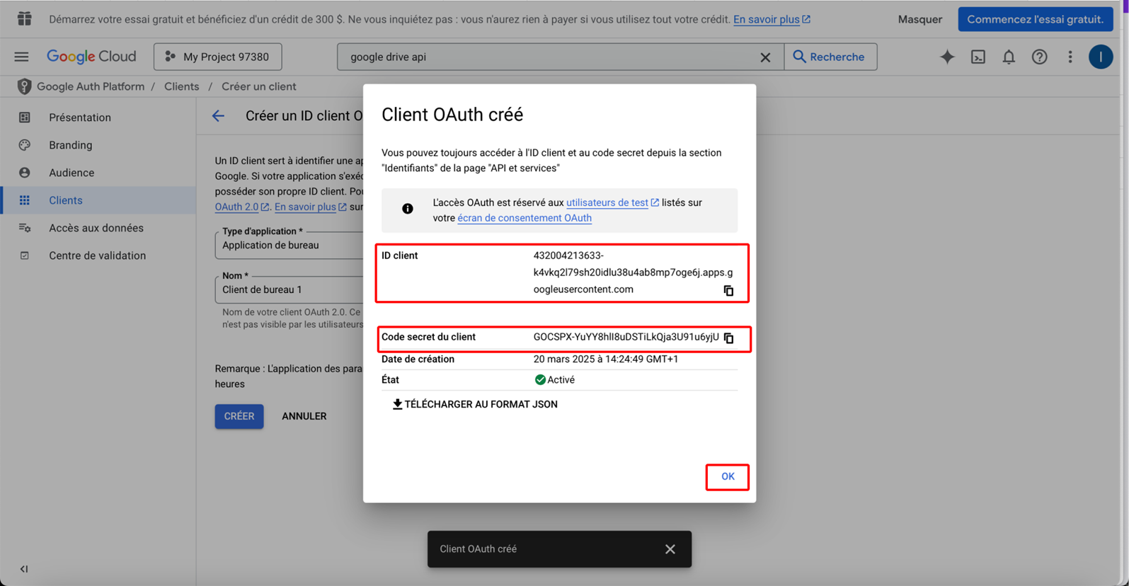Open the notifications bell
Image resolution: width=1129 pixels, height=586 pixels.
click(x=1008, y=57)
